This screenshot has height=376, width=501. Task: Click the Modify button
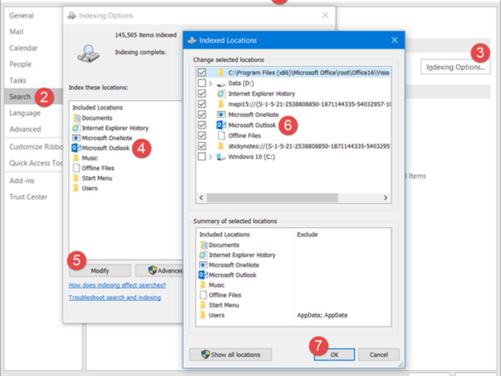click(100, 271)
